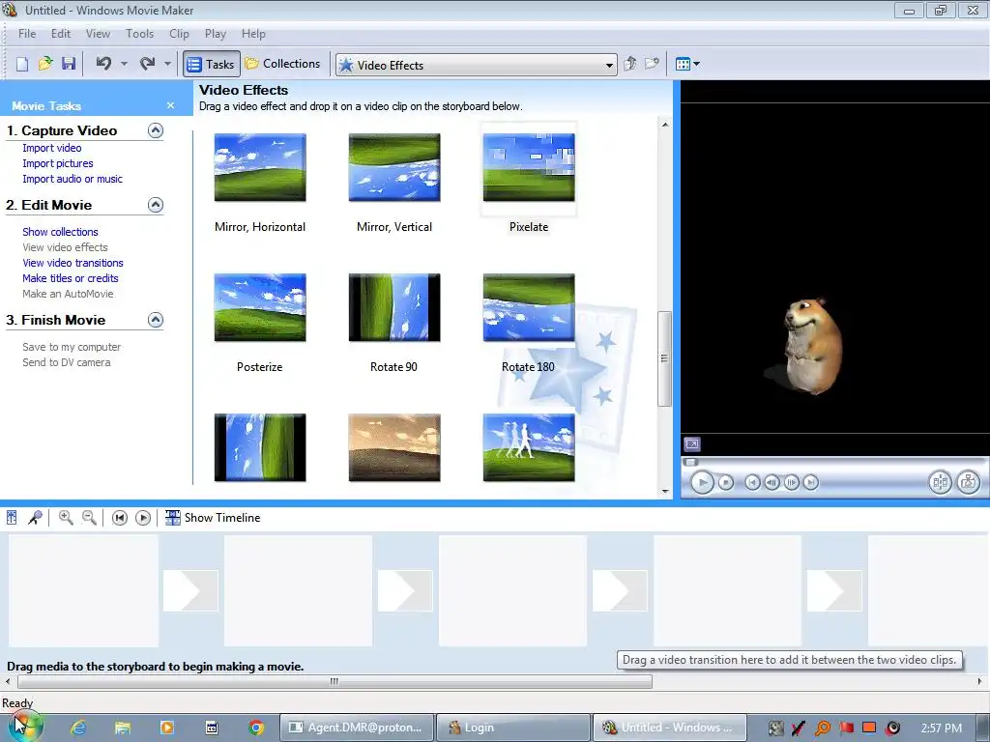Open the redo history dropdown arrow
The height and width of the screenshot is (742, 990).
click(167, 64)
